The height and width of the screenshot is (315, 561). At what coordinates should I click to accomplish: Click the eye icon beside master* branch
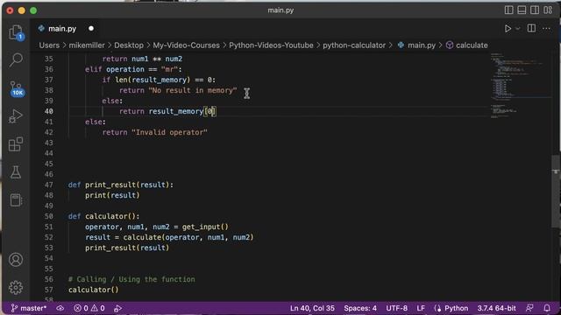pyautogui.click(x=60, y=308)
